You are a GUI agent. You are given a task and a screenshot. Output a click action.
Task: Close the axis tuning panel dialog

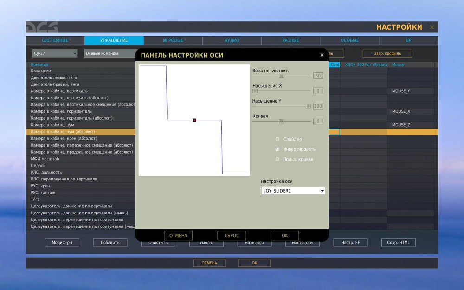tap(322, 55)
